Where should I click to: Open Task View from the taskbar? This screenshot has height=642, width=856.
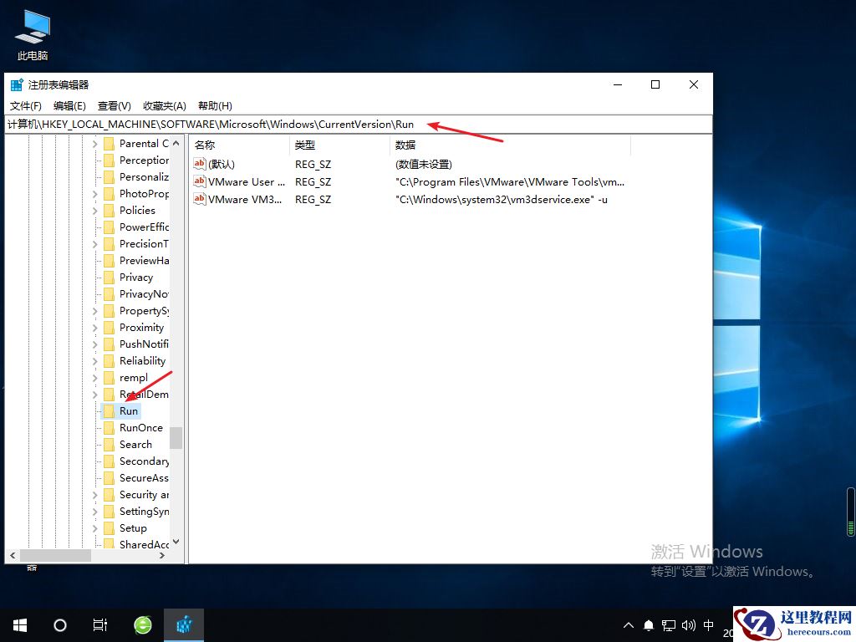(100, 624)
